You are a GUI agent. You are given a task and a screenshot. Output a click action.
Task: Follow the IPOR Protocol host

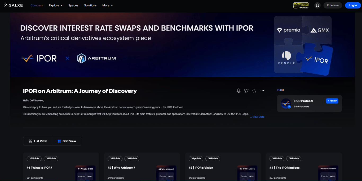pos(332,101)
